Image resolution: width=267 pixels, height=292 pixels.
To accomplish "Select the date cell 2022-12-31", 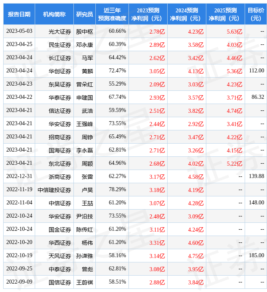I will (x=19, y=176).
